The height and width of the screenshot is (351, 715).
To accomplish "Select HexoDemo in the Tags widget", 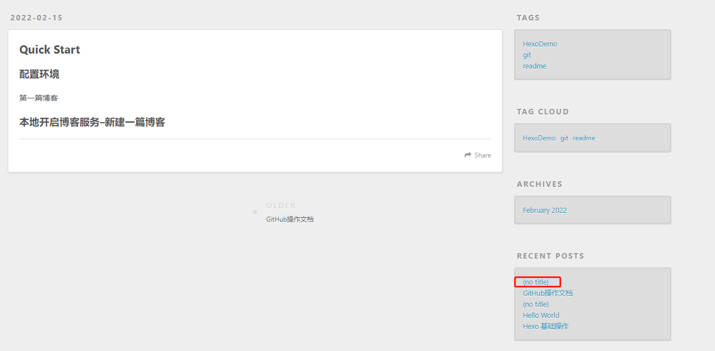I will pos(540,44).
